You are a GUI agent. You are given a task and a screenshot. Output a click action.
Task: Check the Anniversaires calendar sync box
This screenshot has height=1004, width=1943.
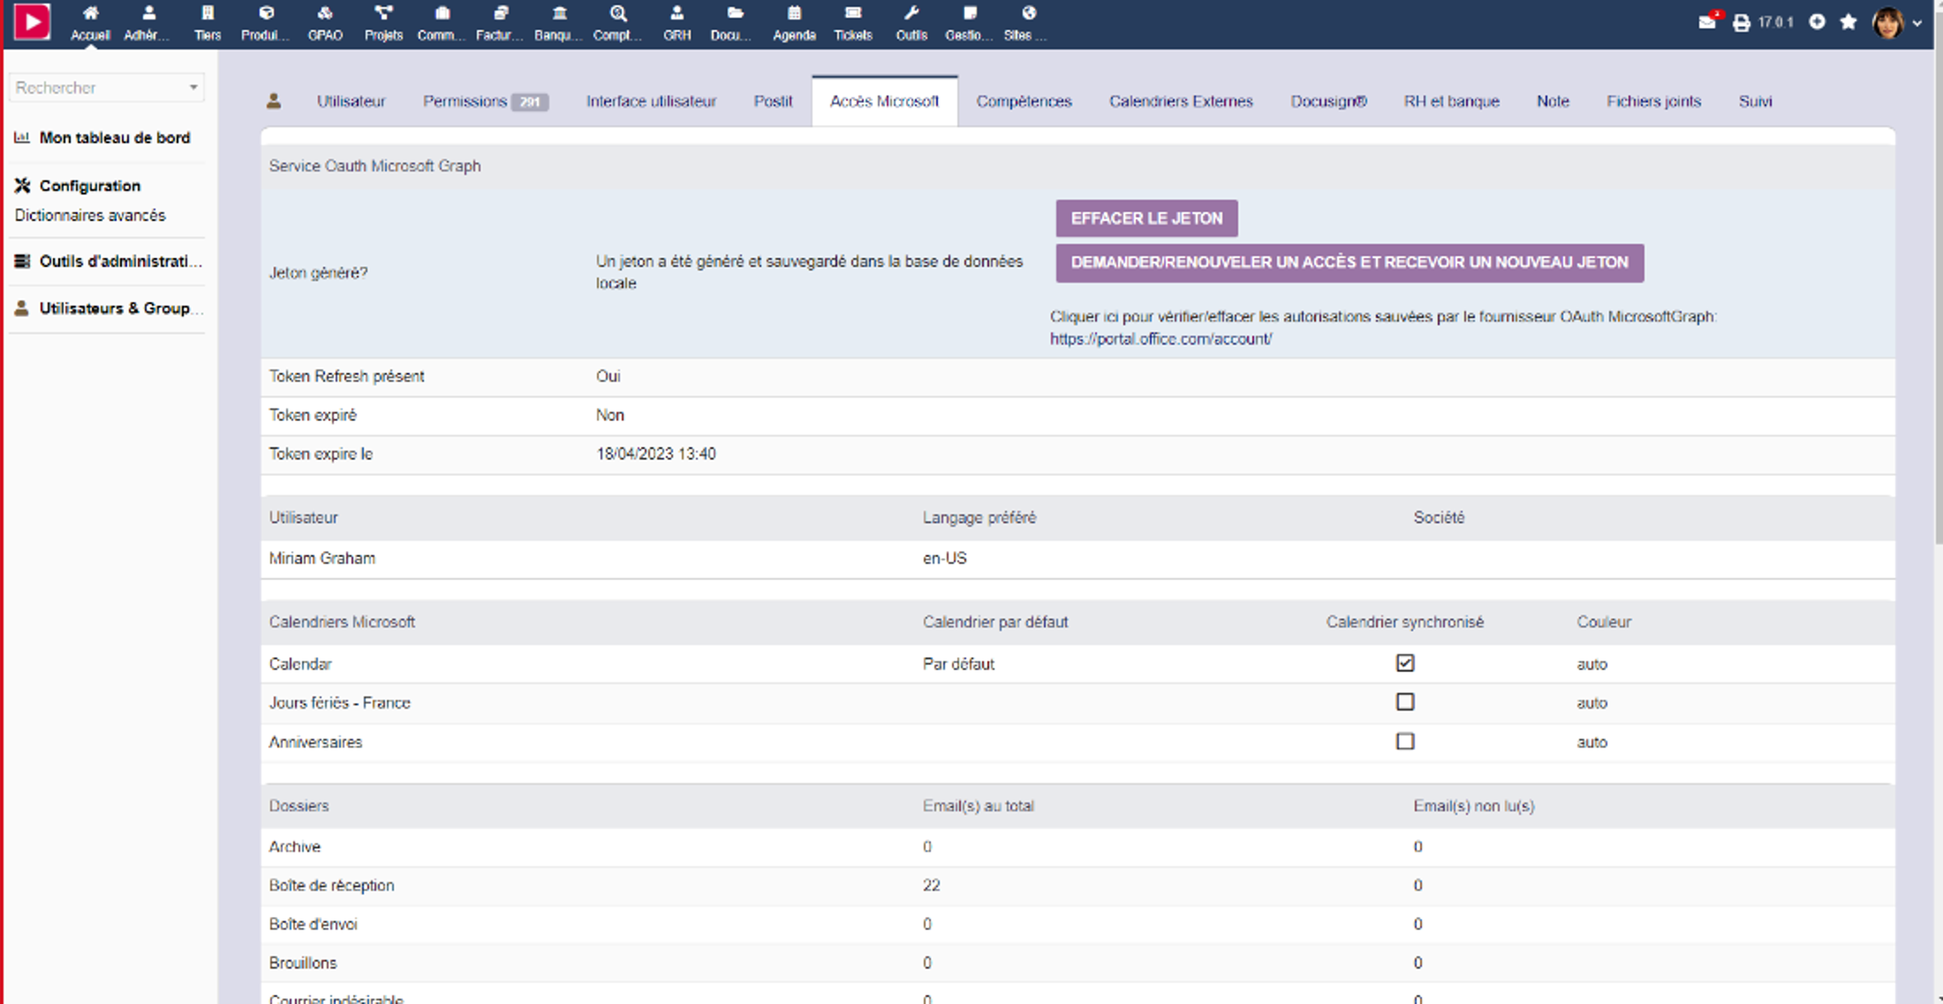pos(1405,741)
